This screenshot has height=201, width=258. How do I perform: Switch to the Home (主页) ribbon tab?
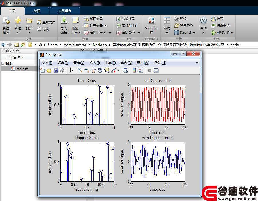(x=12, y=11)
